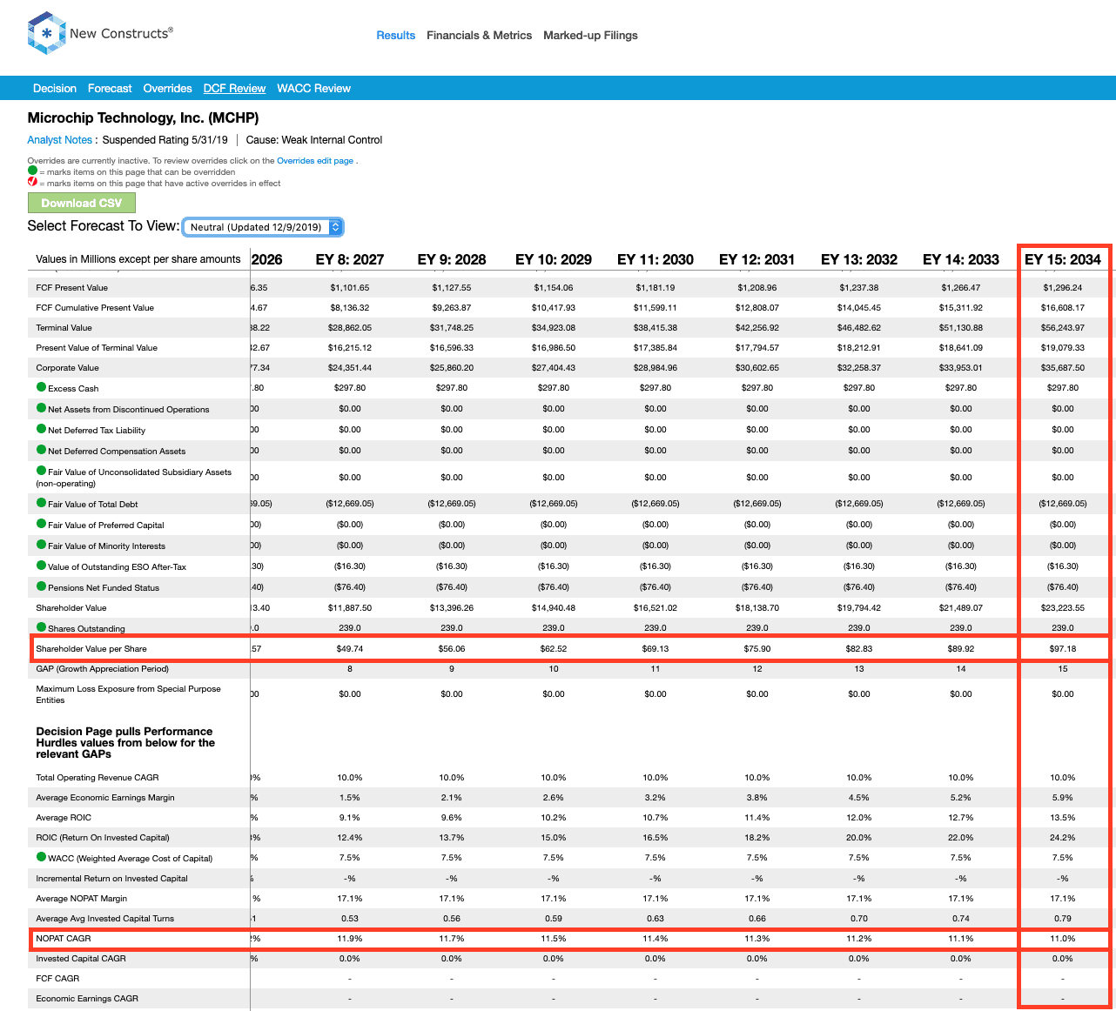Viewport: 1116px width, 1011px height.
Task: Click the $16,608.17 cumulative present value cell
Action: click(x=1063, y=308)
